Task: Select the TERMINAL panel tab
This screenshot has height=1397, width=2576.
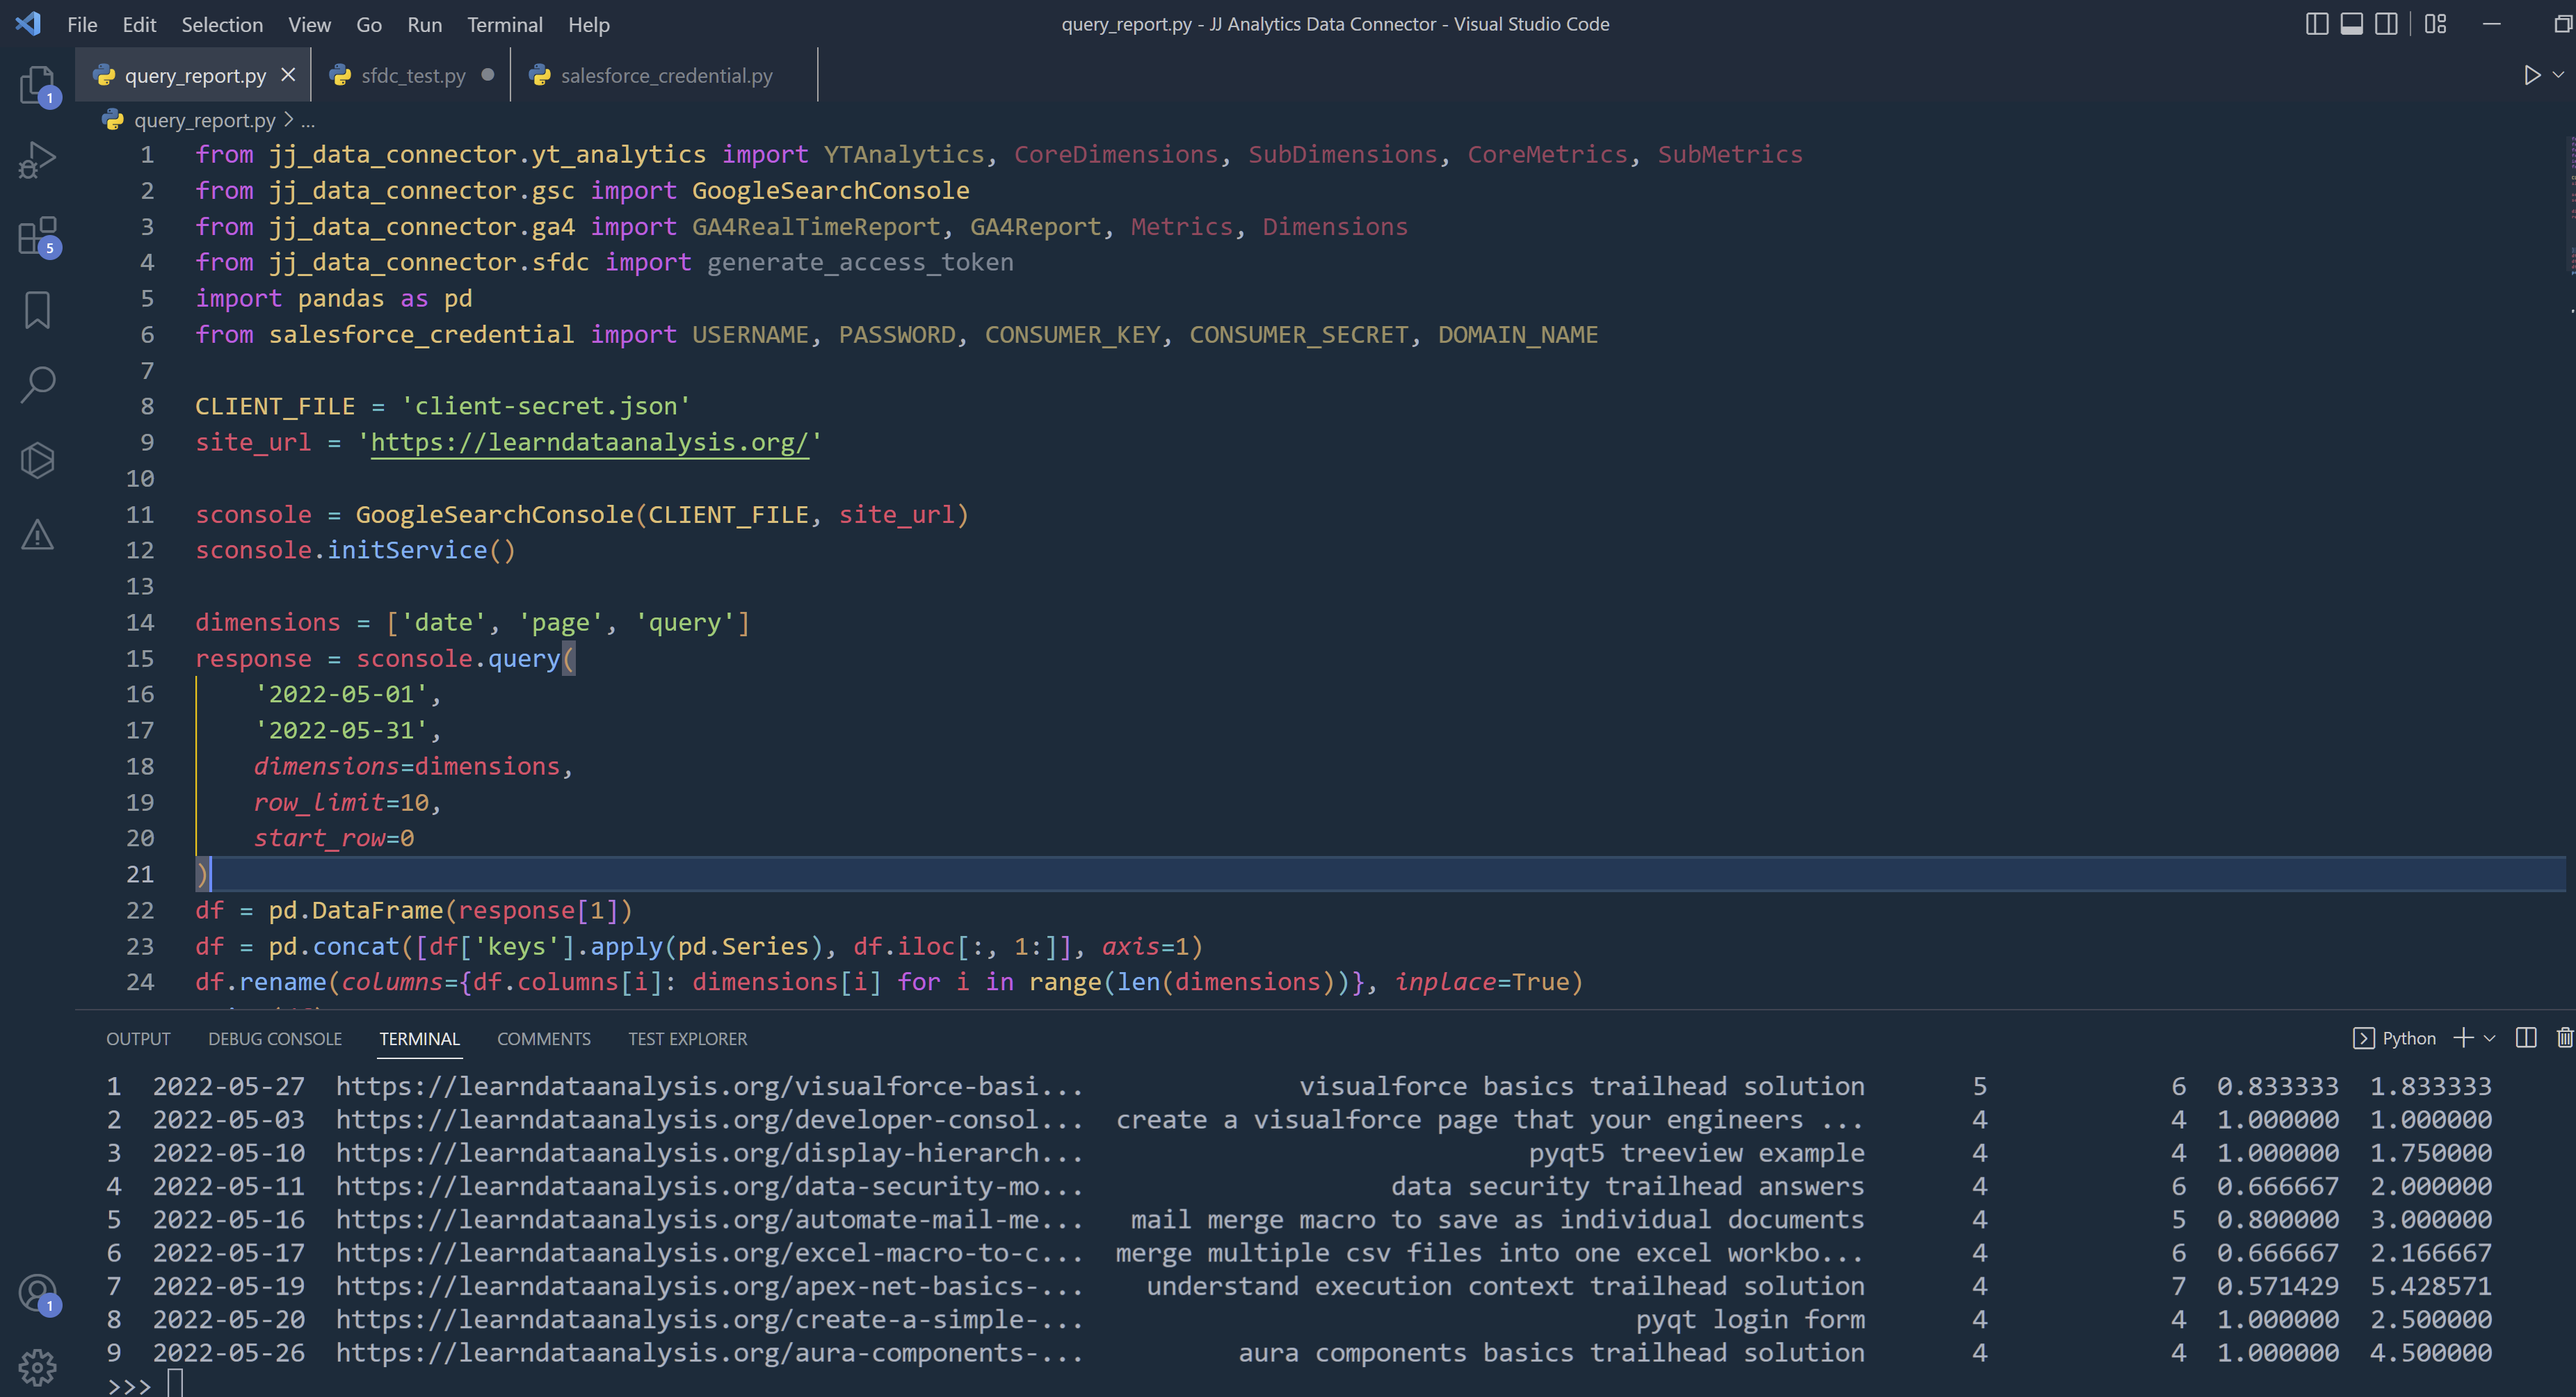Action: 419,1038
